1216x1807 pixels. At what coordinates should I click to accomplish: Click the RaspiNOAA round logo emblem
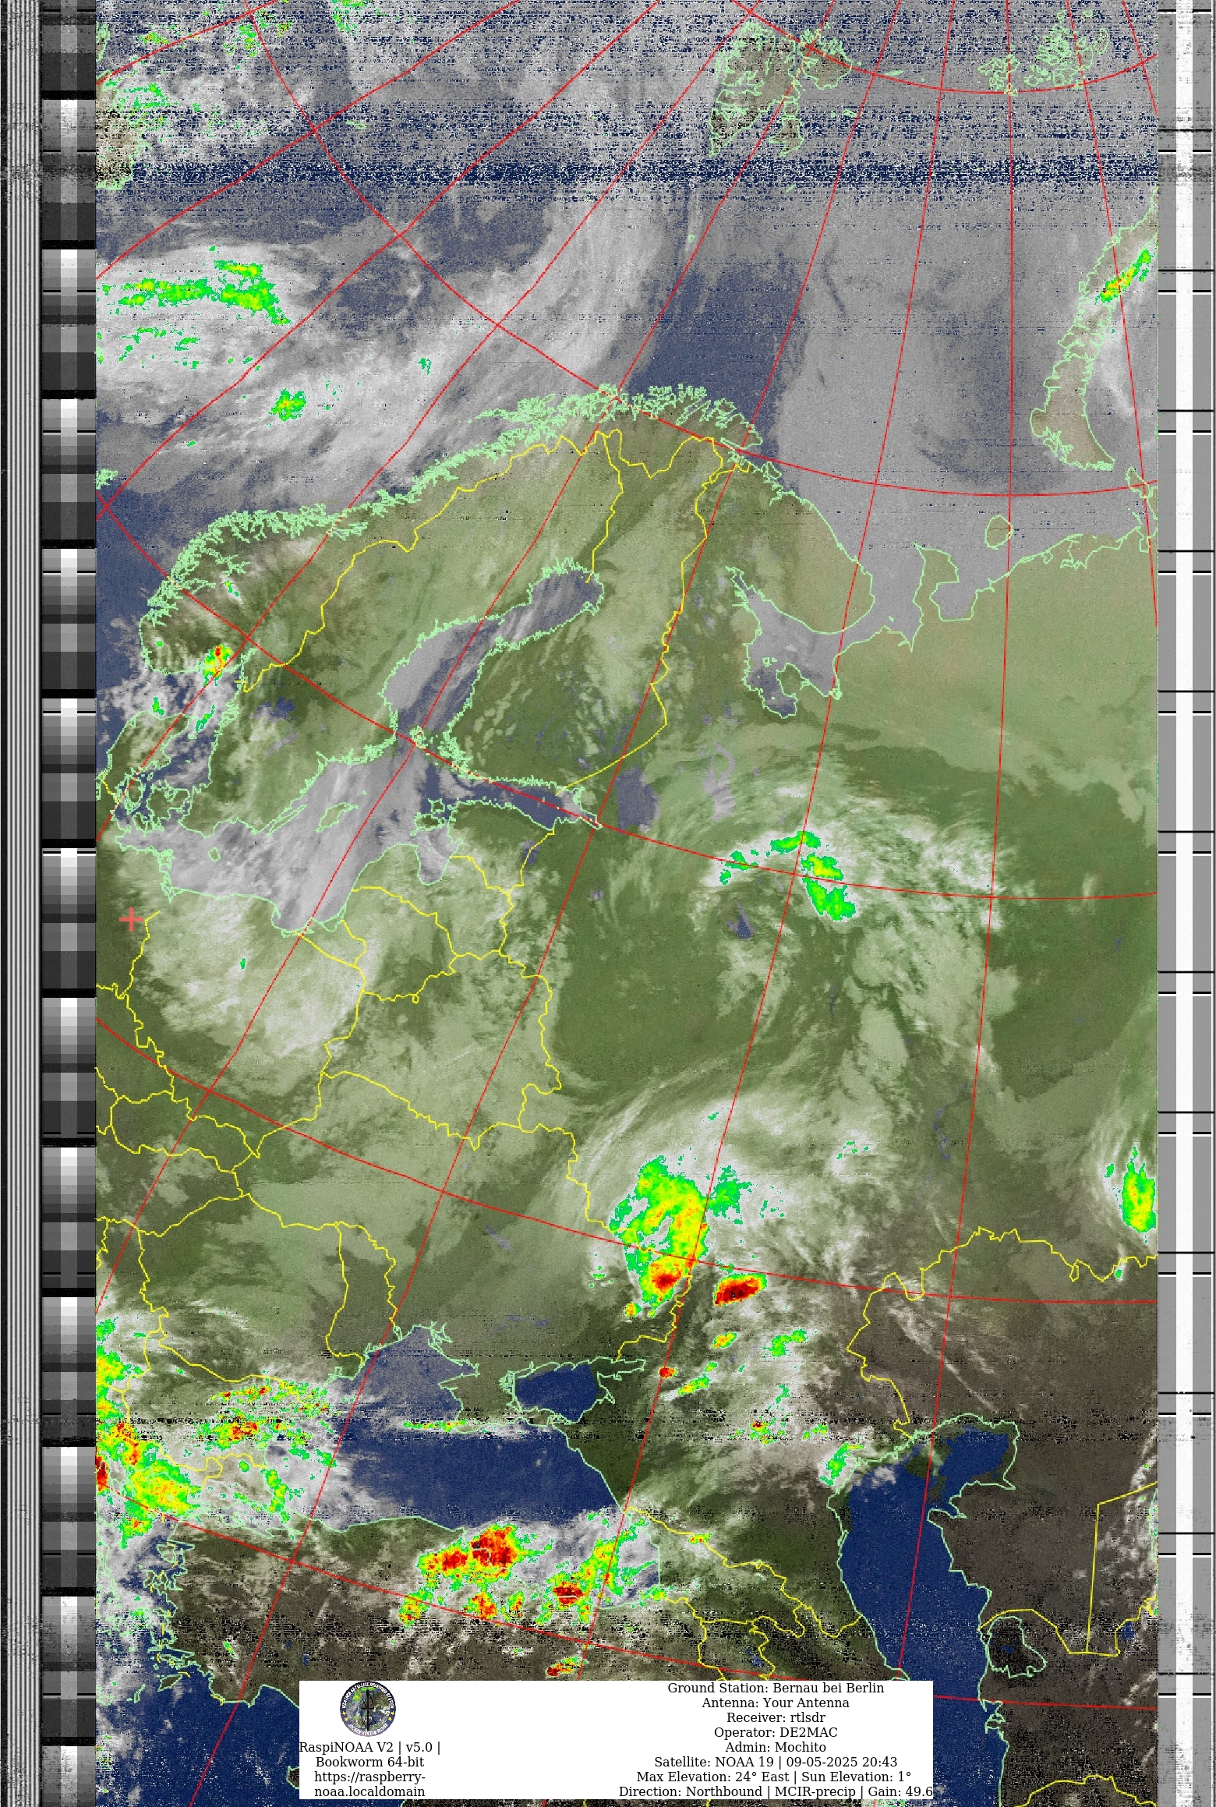tap(368, 1710)
